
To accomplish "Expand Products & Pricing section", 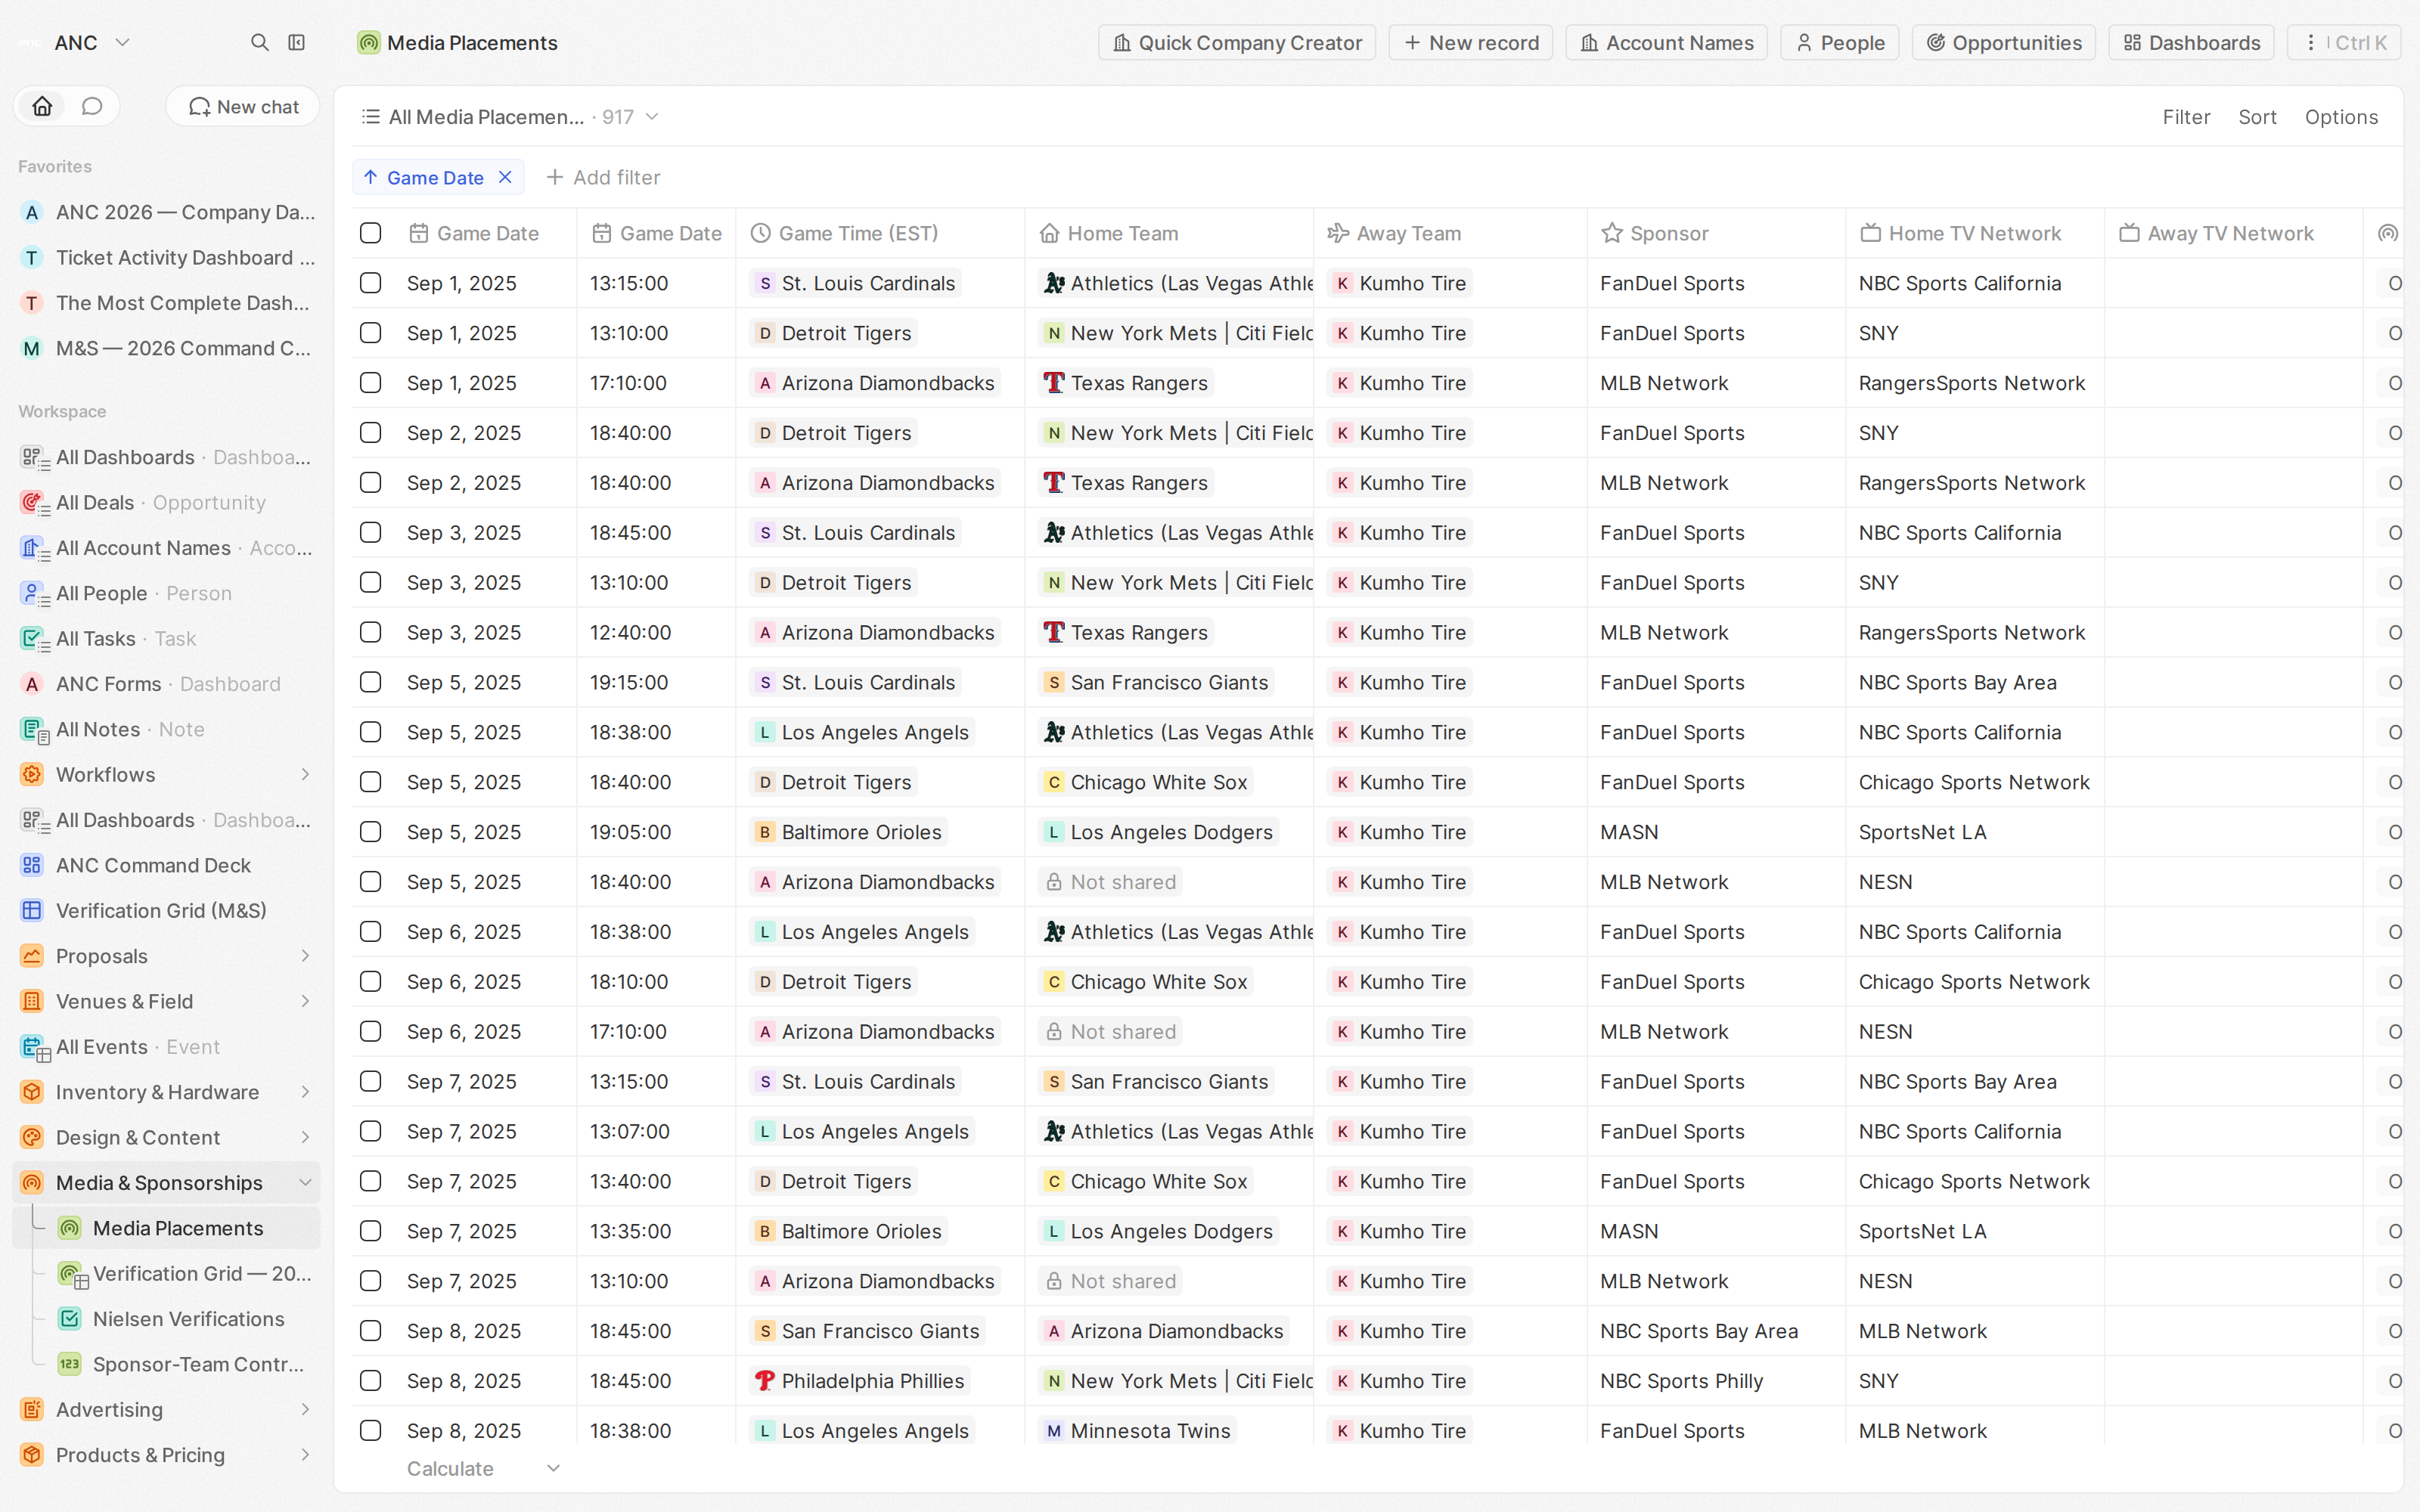I will (305, 1455).
